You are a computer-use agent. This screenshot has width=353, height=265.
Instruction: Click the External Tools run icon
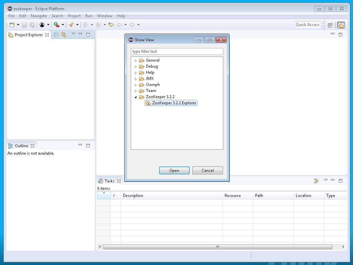pyautogui.click(x=57, y=25)
